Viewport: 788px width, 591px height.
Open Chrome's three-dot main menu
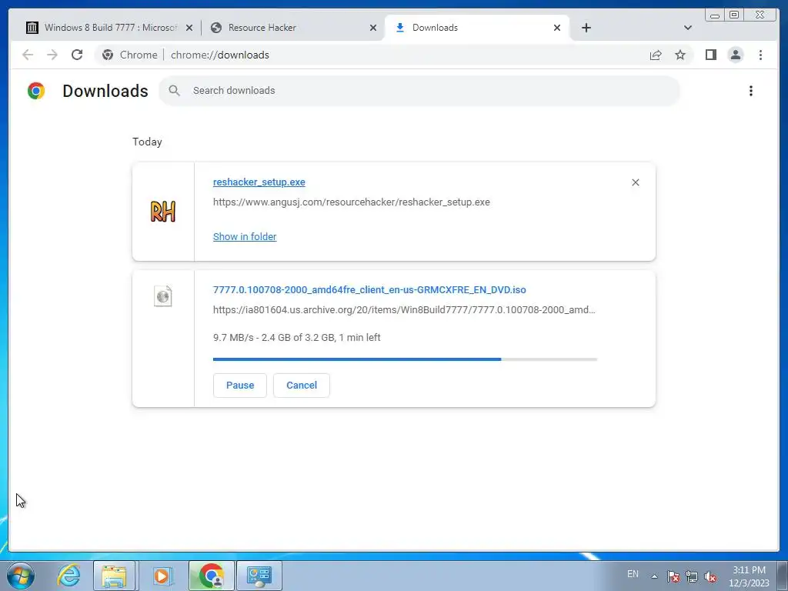pos(761,55)
